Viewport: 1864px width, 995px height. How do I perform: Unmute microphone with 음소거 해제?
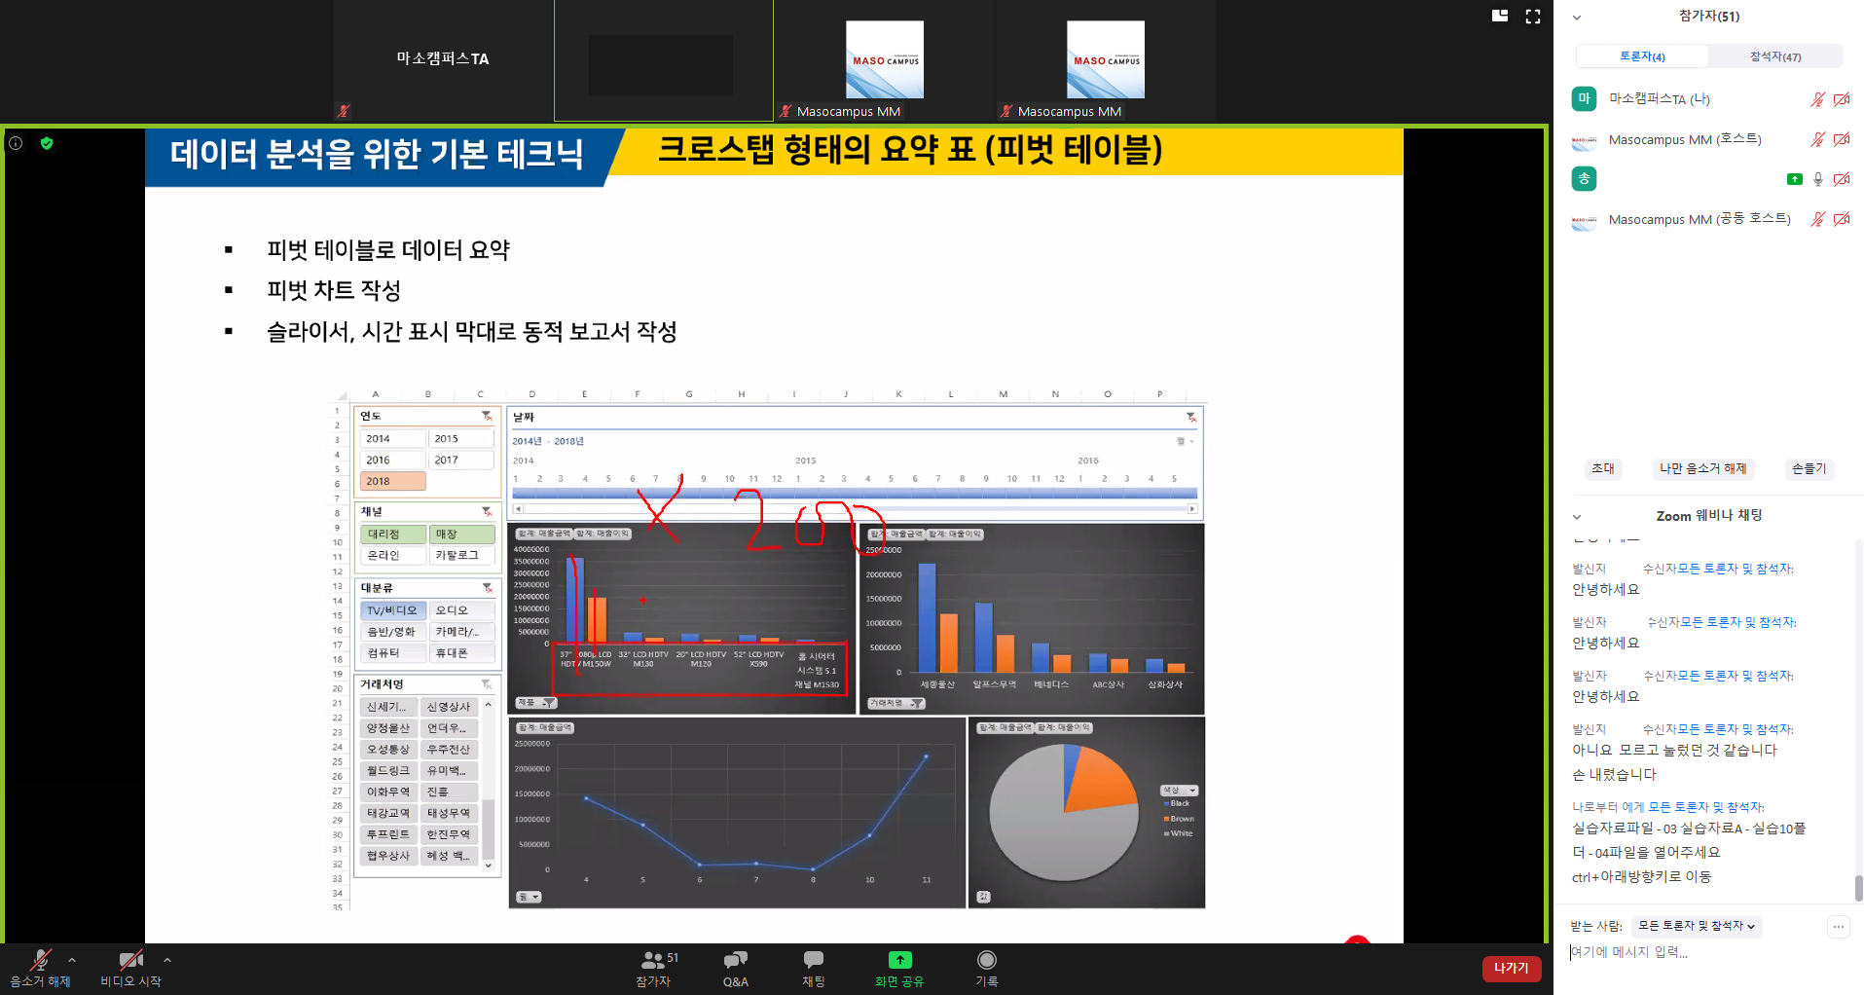[x=40, y=962]
